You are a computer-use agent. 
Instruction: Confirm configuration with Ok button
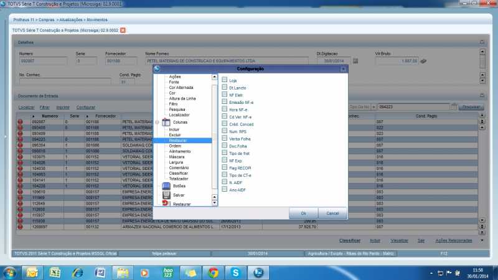coord(303,213)
